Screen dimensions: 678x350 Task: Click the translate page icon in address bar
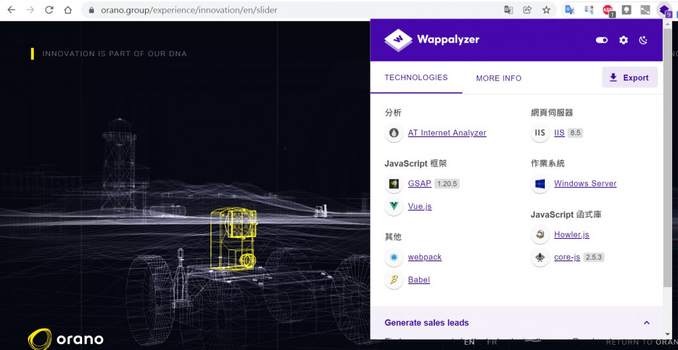coord(508,10)
